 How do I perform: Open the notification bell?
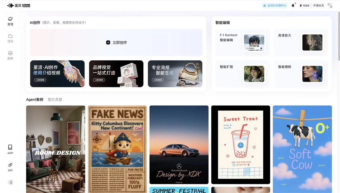pos(293,5)
